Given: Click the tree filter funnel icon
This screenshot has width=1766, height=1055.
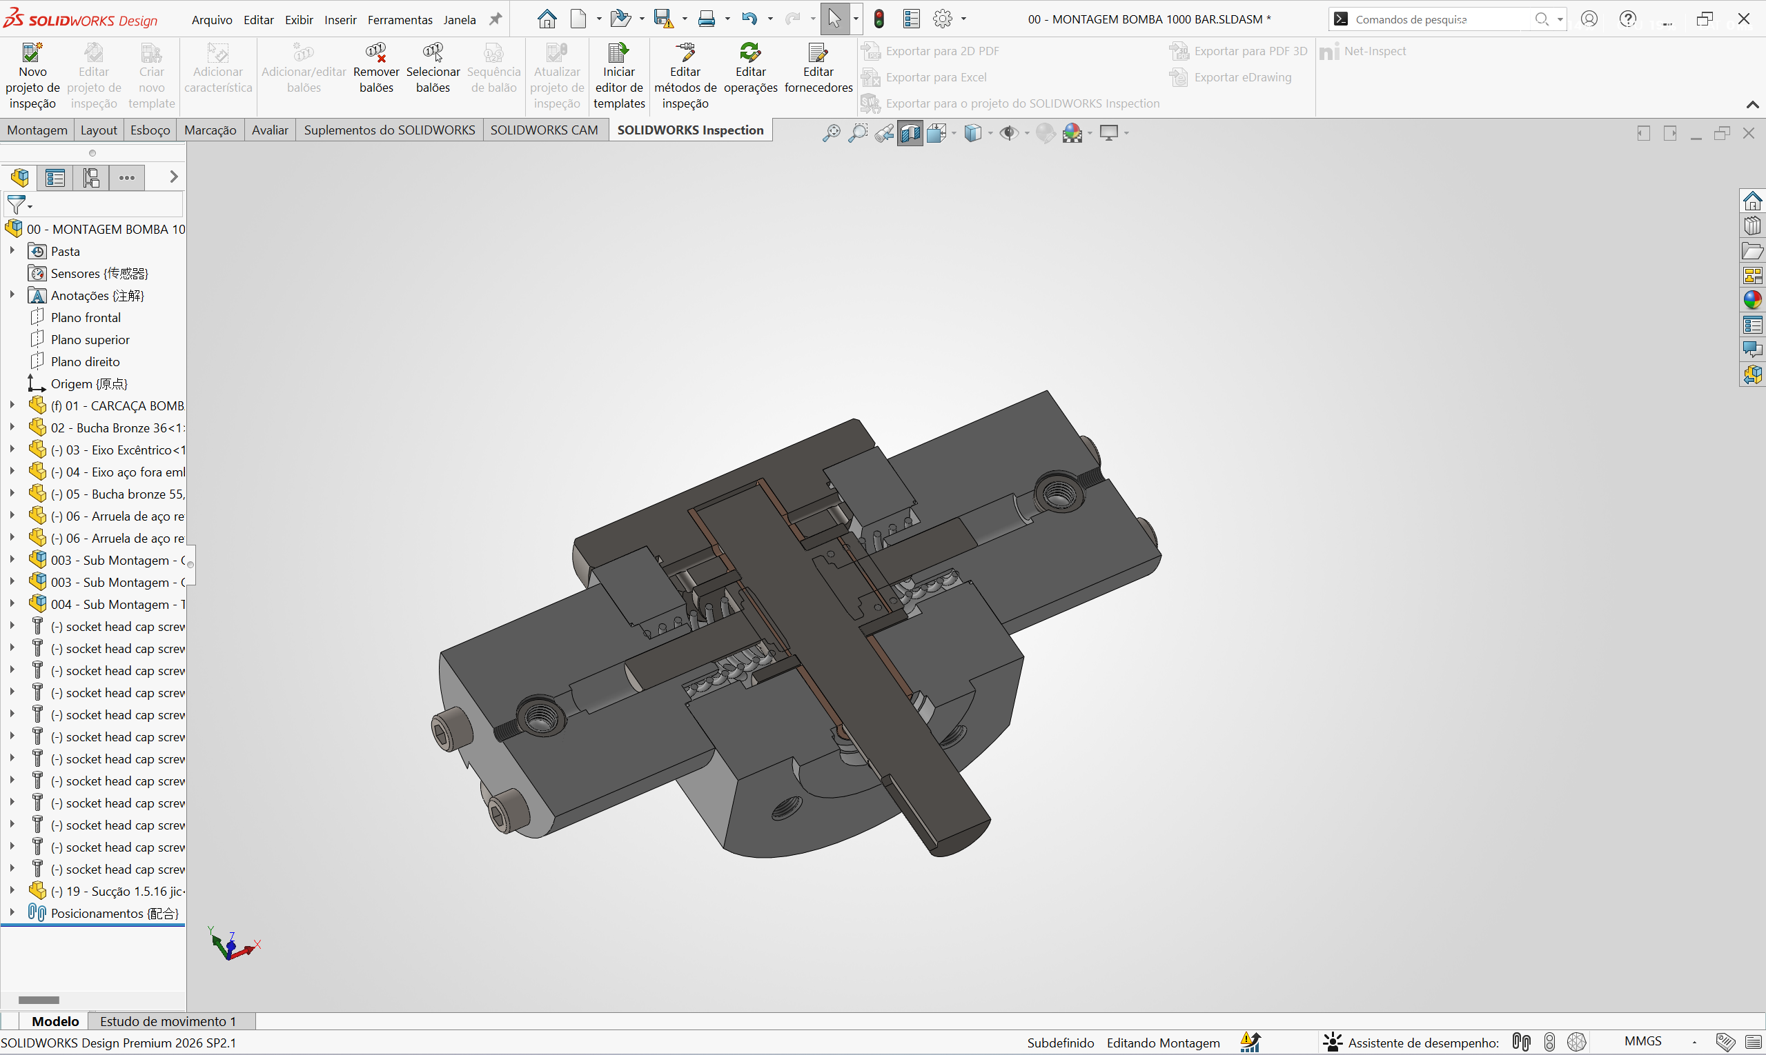Looking at the screenshot, I should (x=16, y=205).
